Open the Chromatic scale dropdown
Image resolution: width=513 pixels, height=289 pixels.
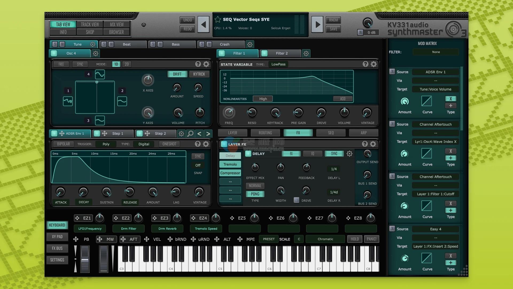325,239
